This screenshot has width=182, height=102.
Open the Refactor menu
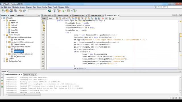(29, 7)
